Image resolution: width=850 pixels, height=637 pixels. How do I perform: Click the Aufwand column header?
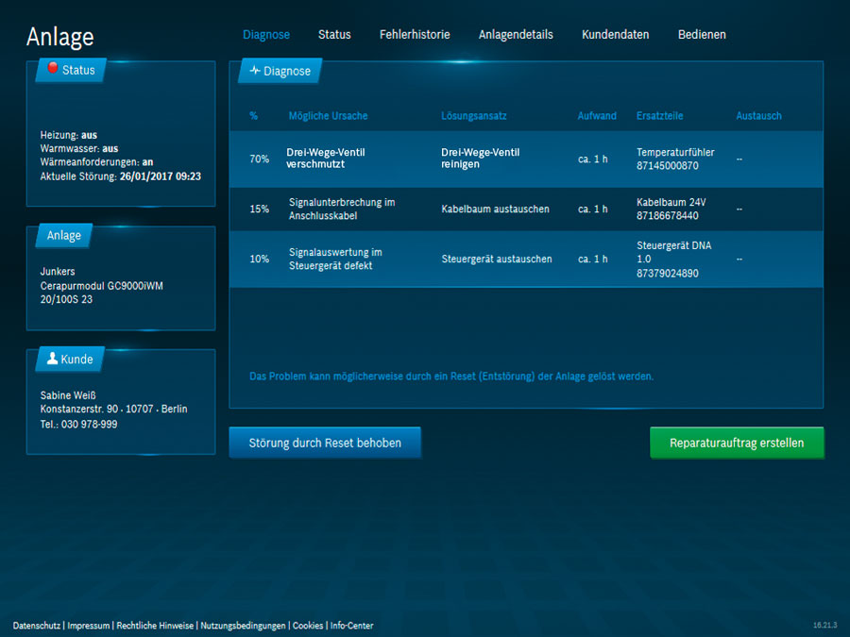tap(597, 115)
